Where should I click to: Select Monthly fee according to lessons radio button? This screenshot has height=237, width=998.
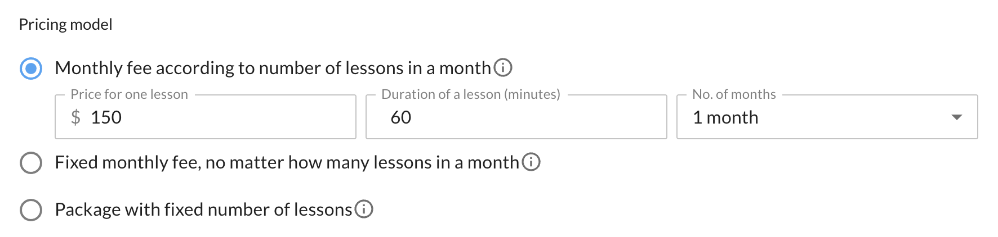31,69
